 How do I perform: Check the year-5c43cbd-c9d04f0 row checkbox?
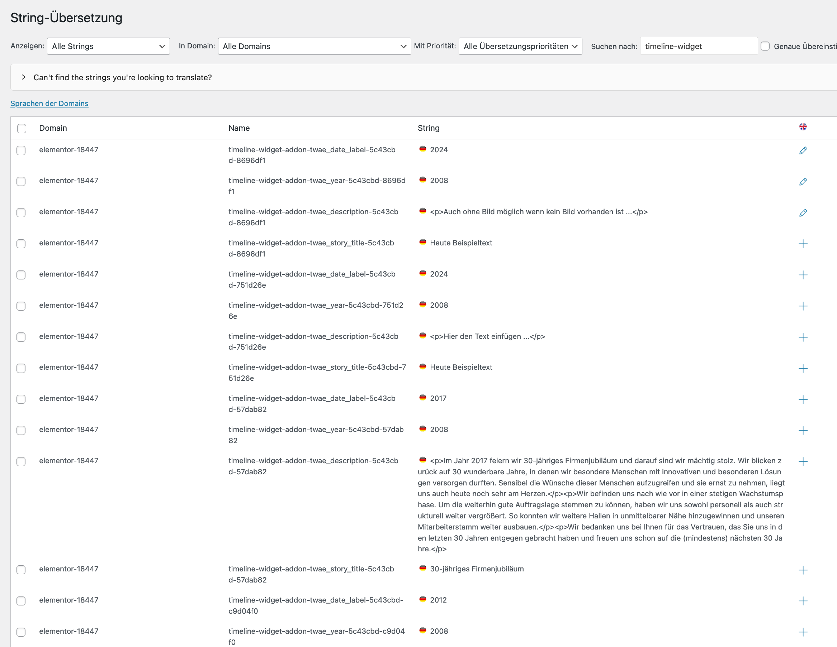pos(21,632)
